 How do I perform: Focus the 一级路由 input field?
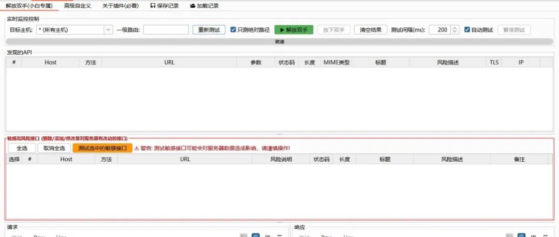point(166,30)
